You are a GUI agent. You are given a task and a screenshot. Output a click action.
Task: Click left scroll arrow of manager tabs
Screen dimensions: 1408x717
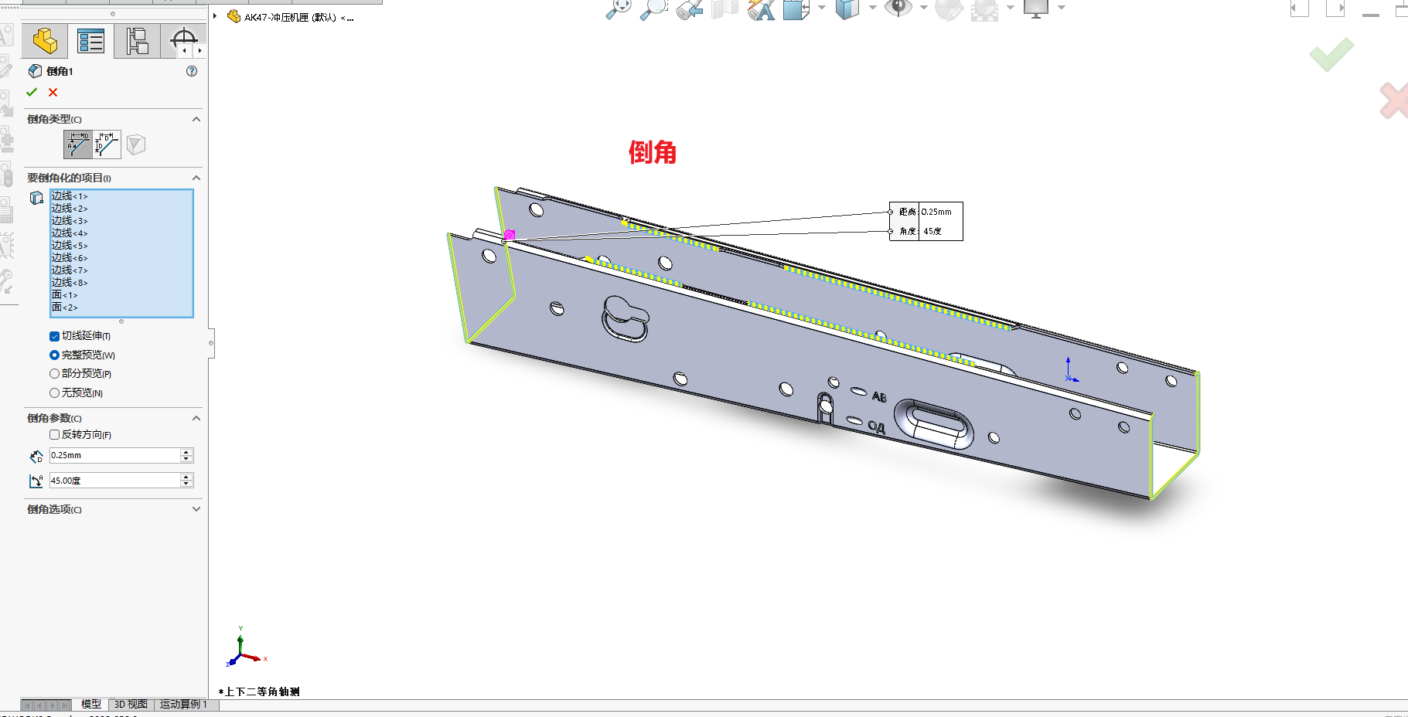185,50
